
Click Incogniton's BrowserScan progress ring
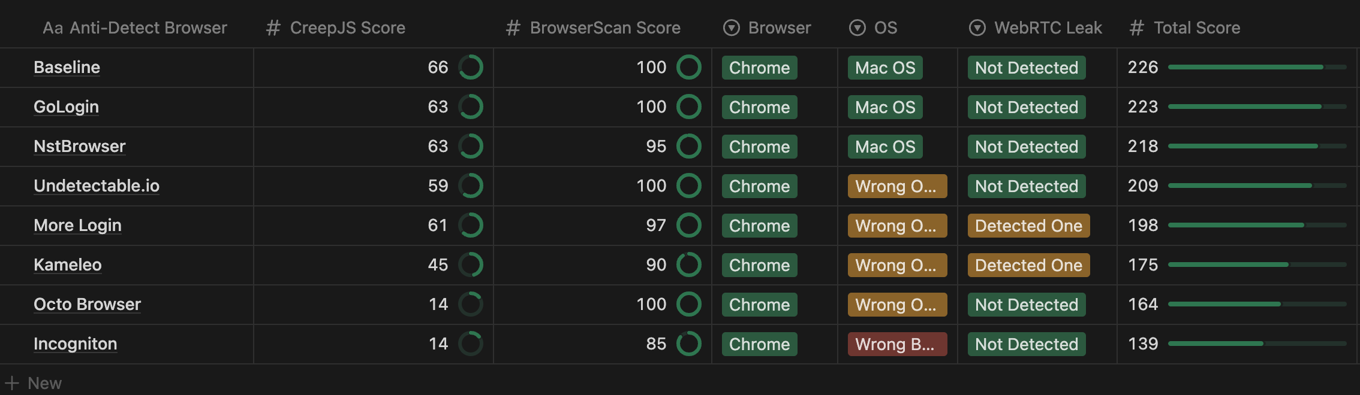689,344
